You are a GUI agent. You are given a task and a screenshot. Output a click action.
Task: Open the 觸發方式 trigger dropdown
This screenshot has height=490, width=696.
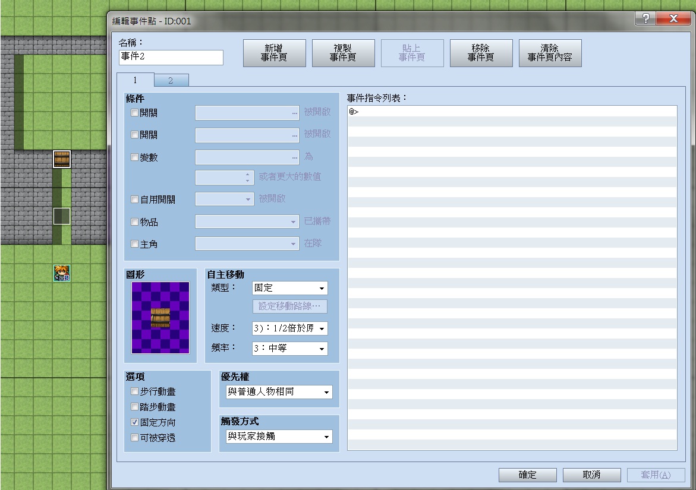[x=279, y=437]
